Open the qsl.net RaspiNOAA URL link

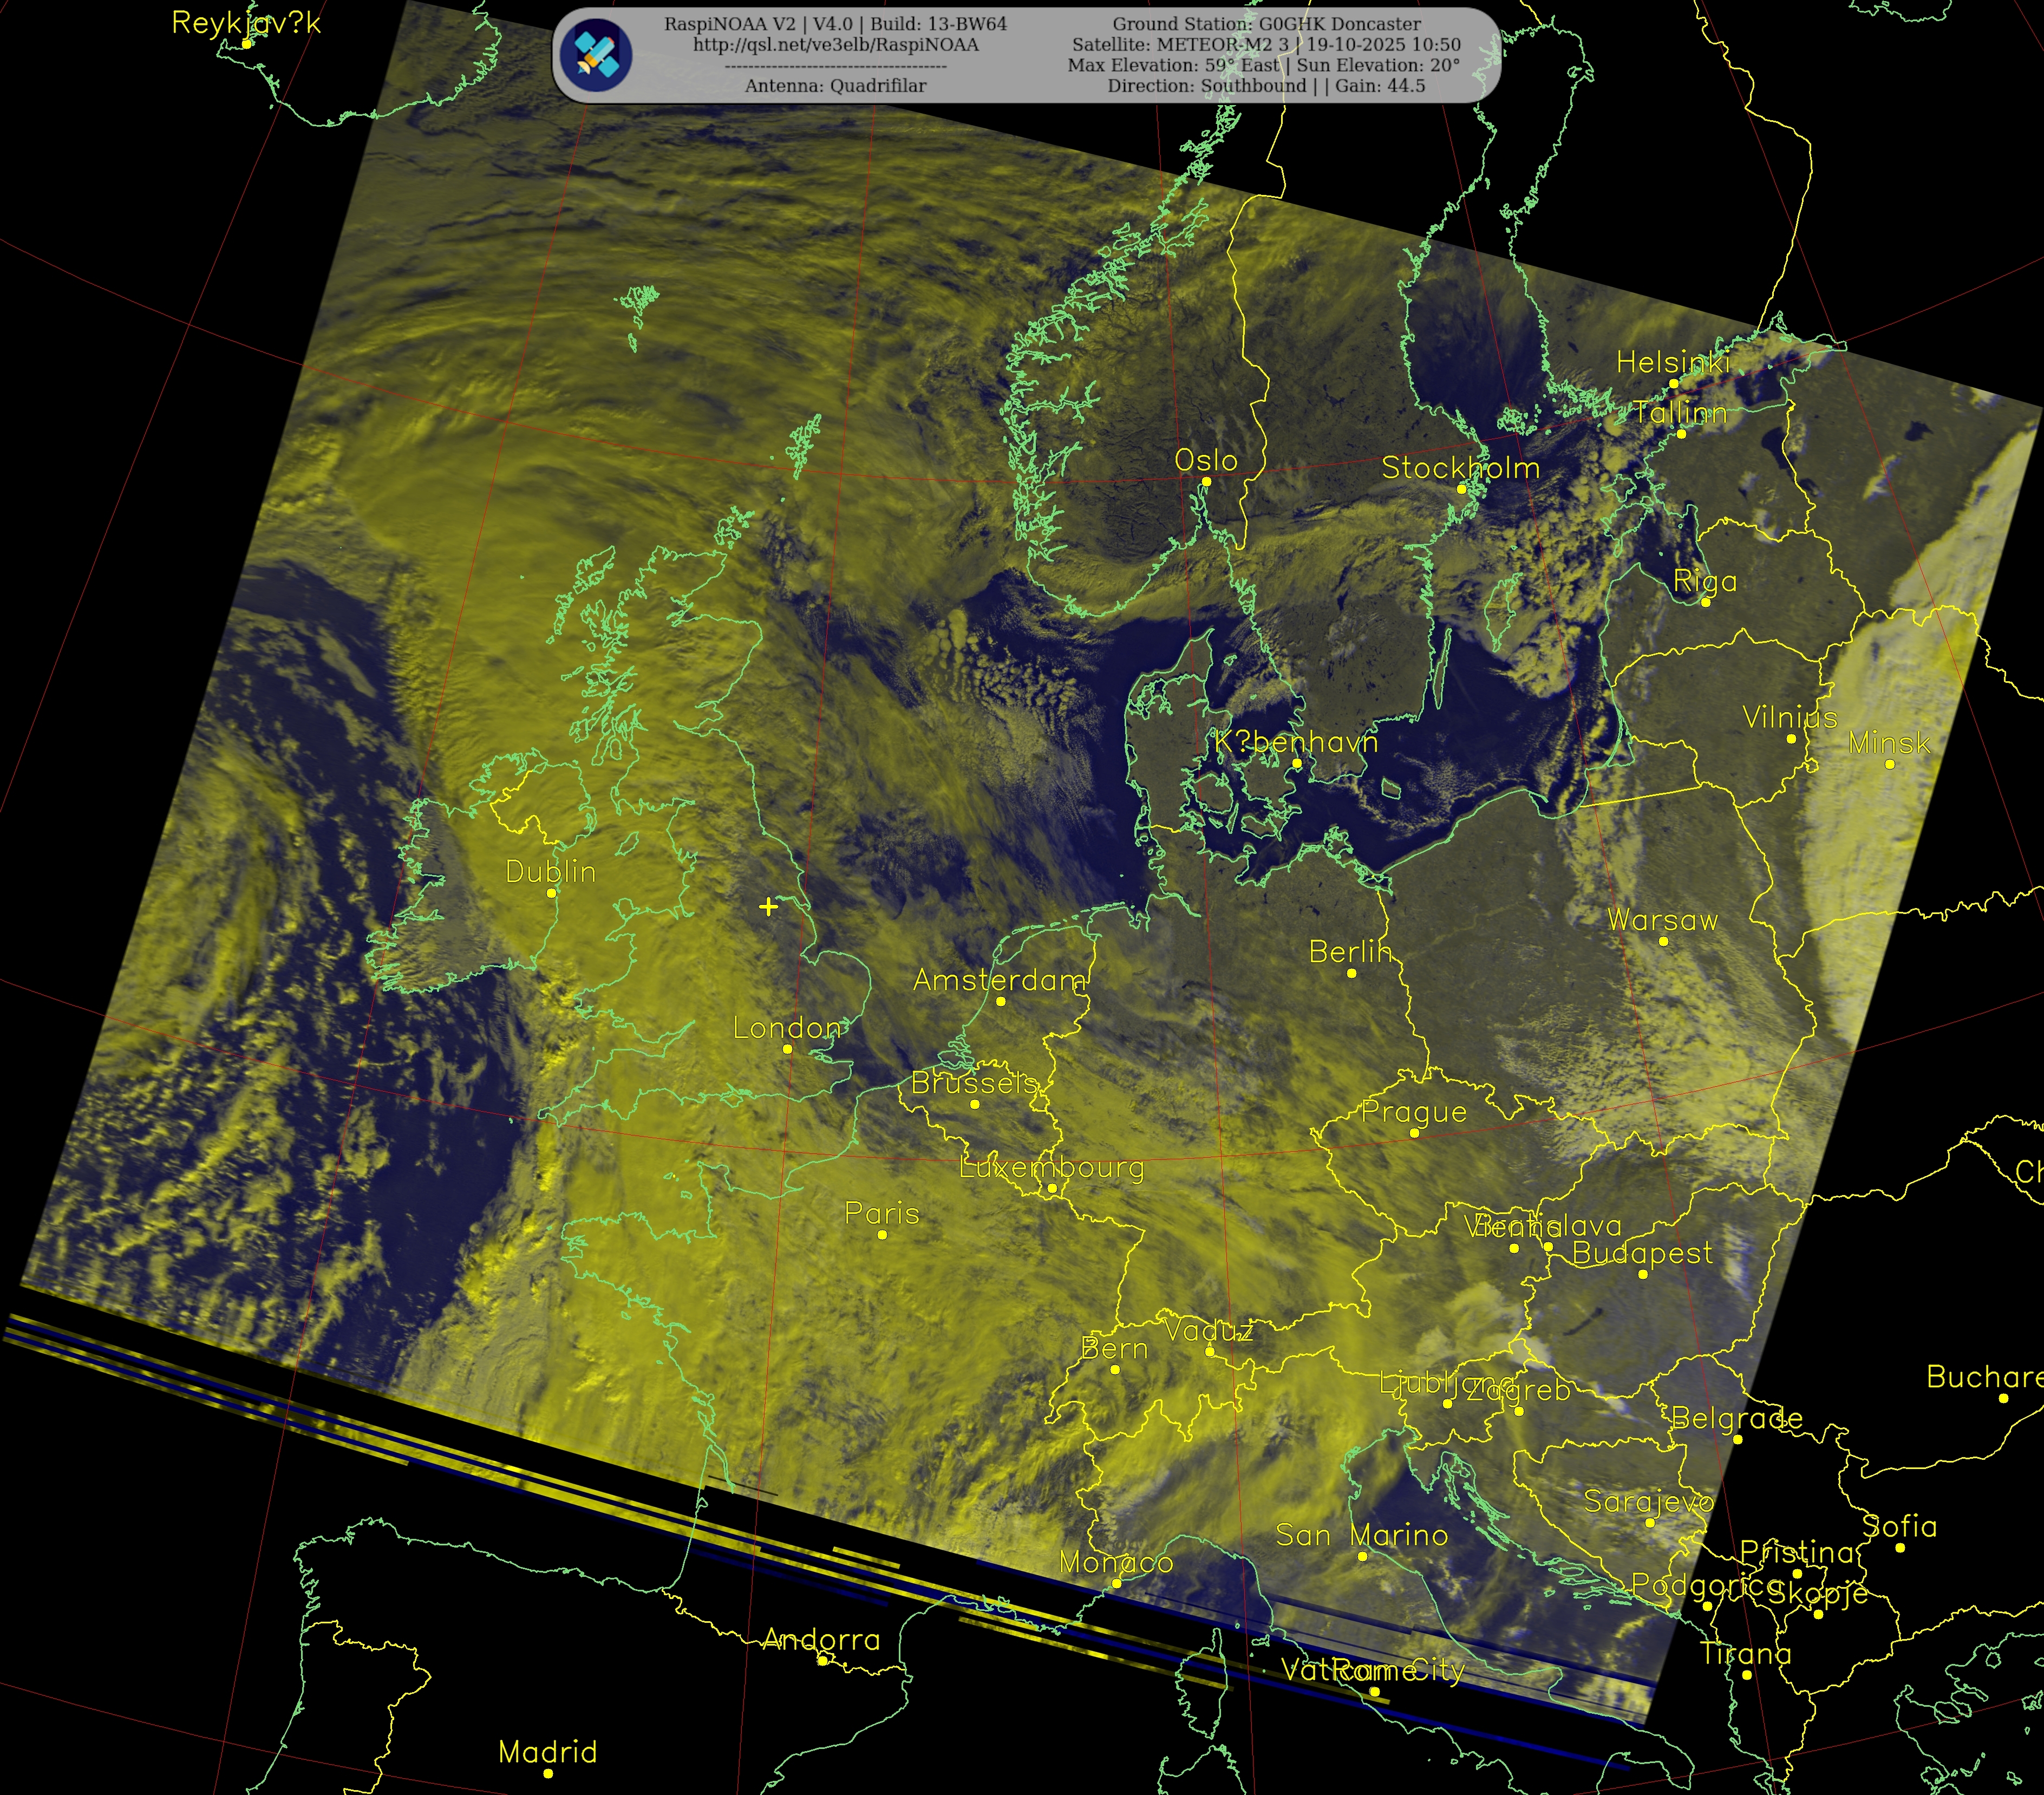click(835, 45)
